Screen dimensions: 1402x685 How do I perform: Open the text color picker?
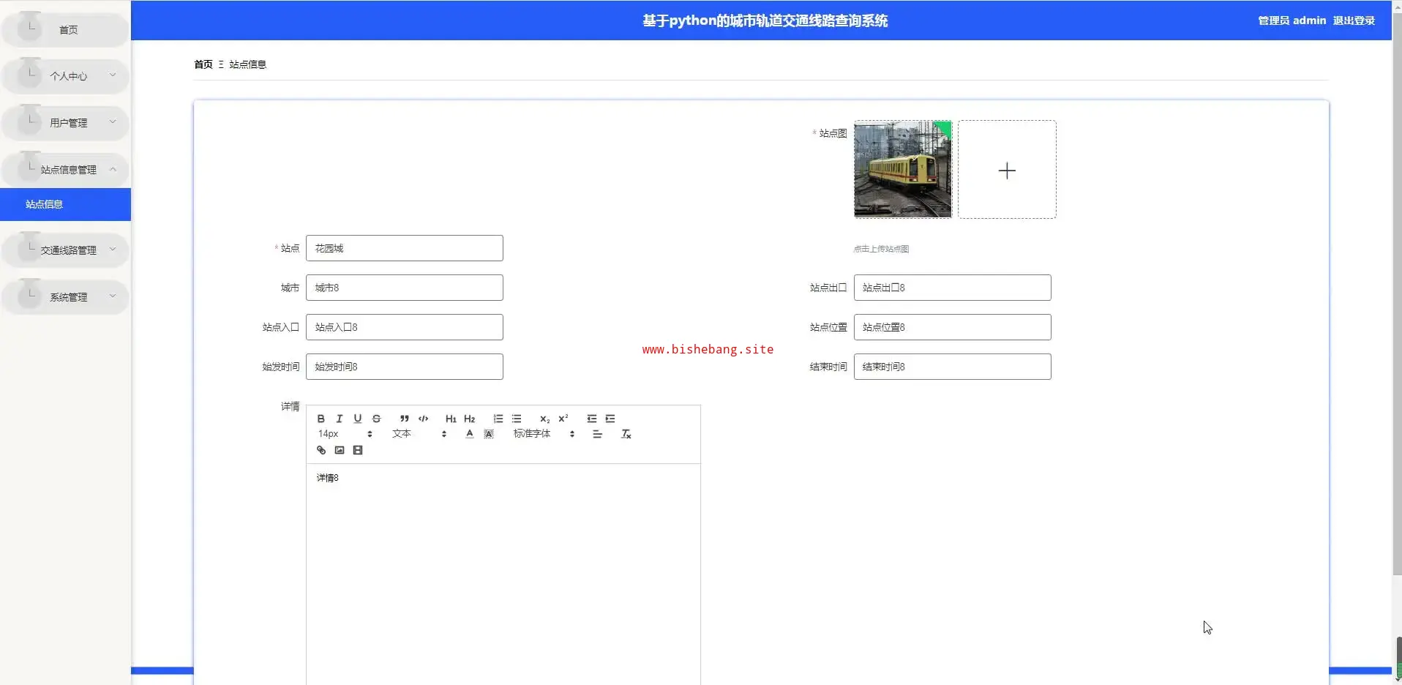469,434
